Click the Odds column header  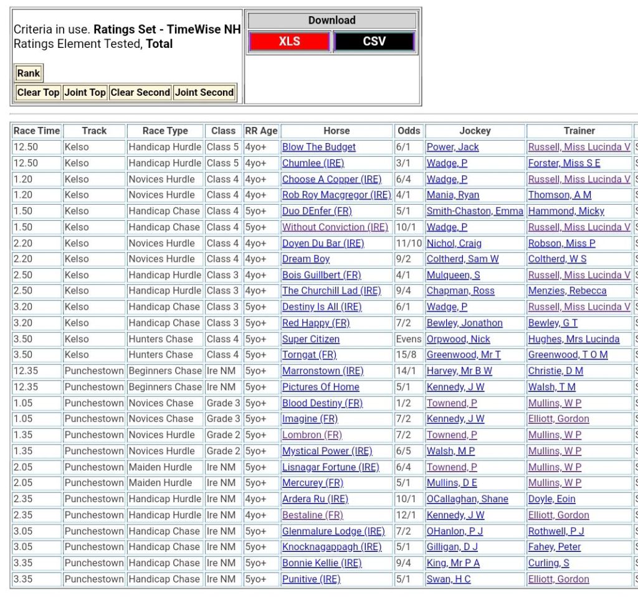coord(409,131)
